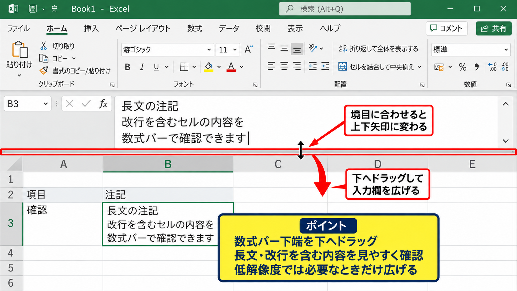Click the accounting number format icon
The width and height of the screenshot is (517, 291).
439,67
